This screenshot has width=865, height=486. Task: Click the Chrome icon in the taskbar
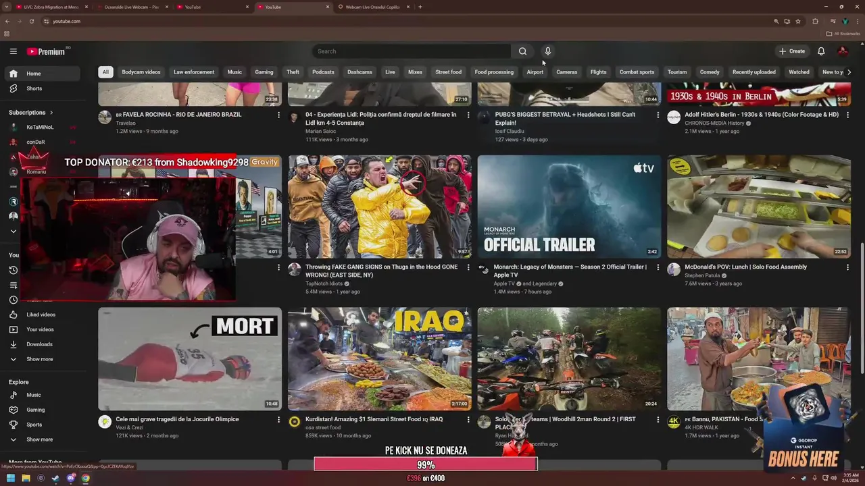pos(85,478)
